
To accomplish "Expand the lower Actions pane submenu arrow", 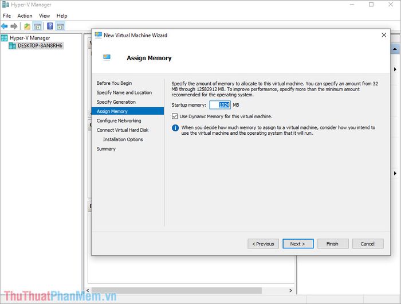I will [x=395, y=173].
